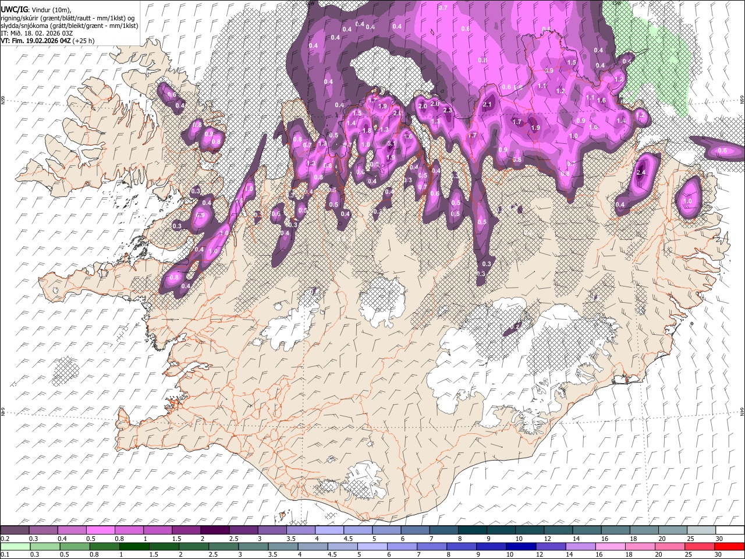
Task: Click the '0.2' label under upper legend
Action: click(5, 539)
